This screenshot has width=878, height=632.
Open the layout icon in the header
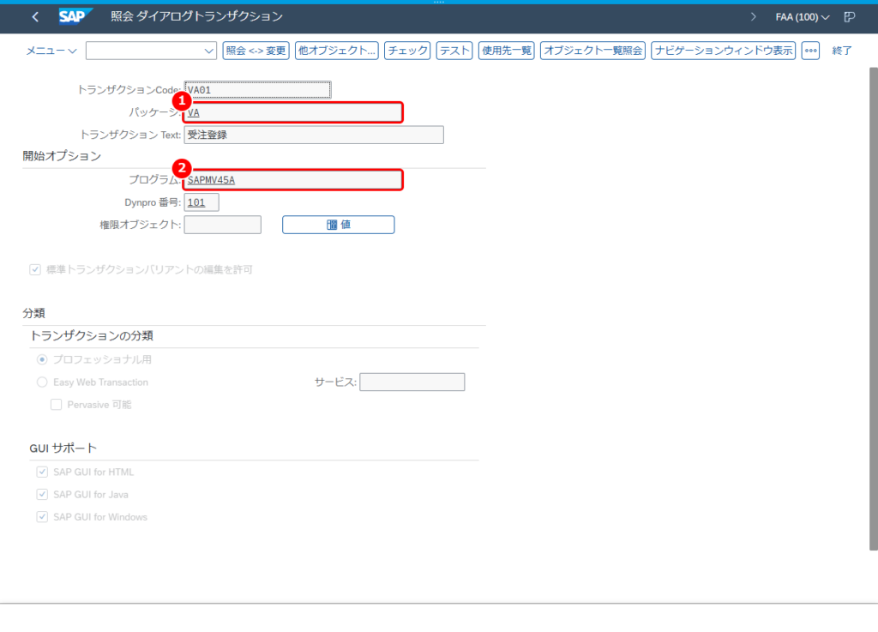coord(850,17)
